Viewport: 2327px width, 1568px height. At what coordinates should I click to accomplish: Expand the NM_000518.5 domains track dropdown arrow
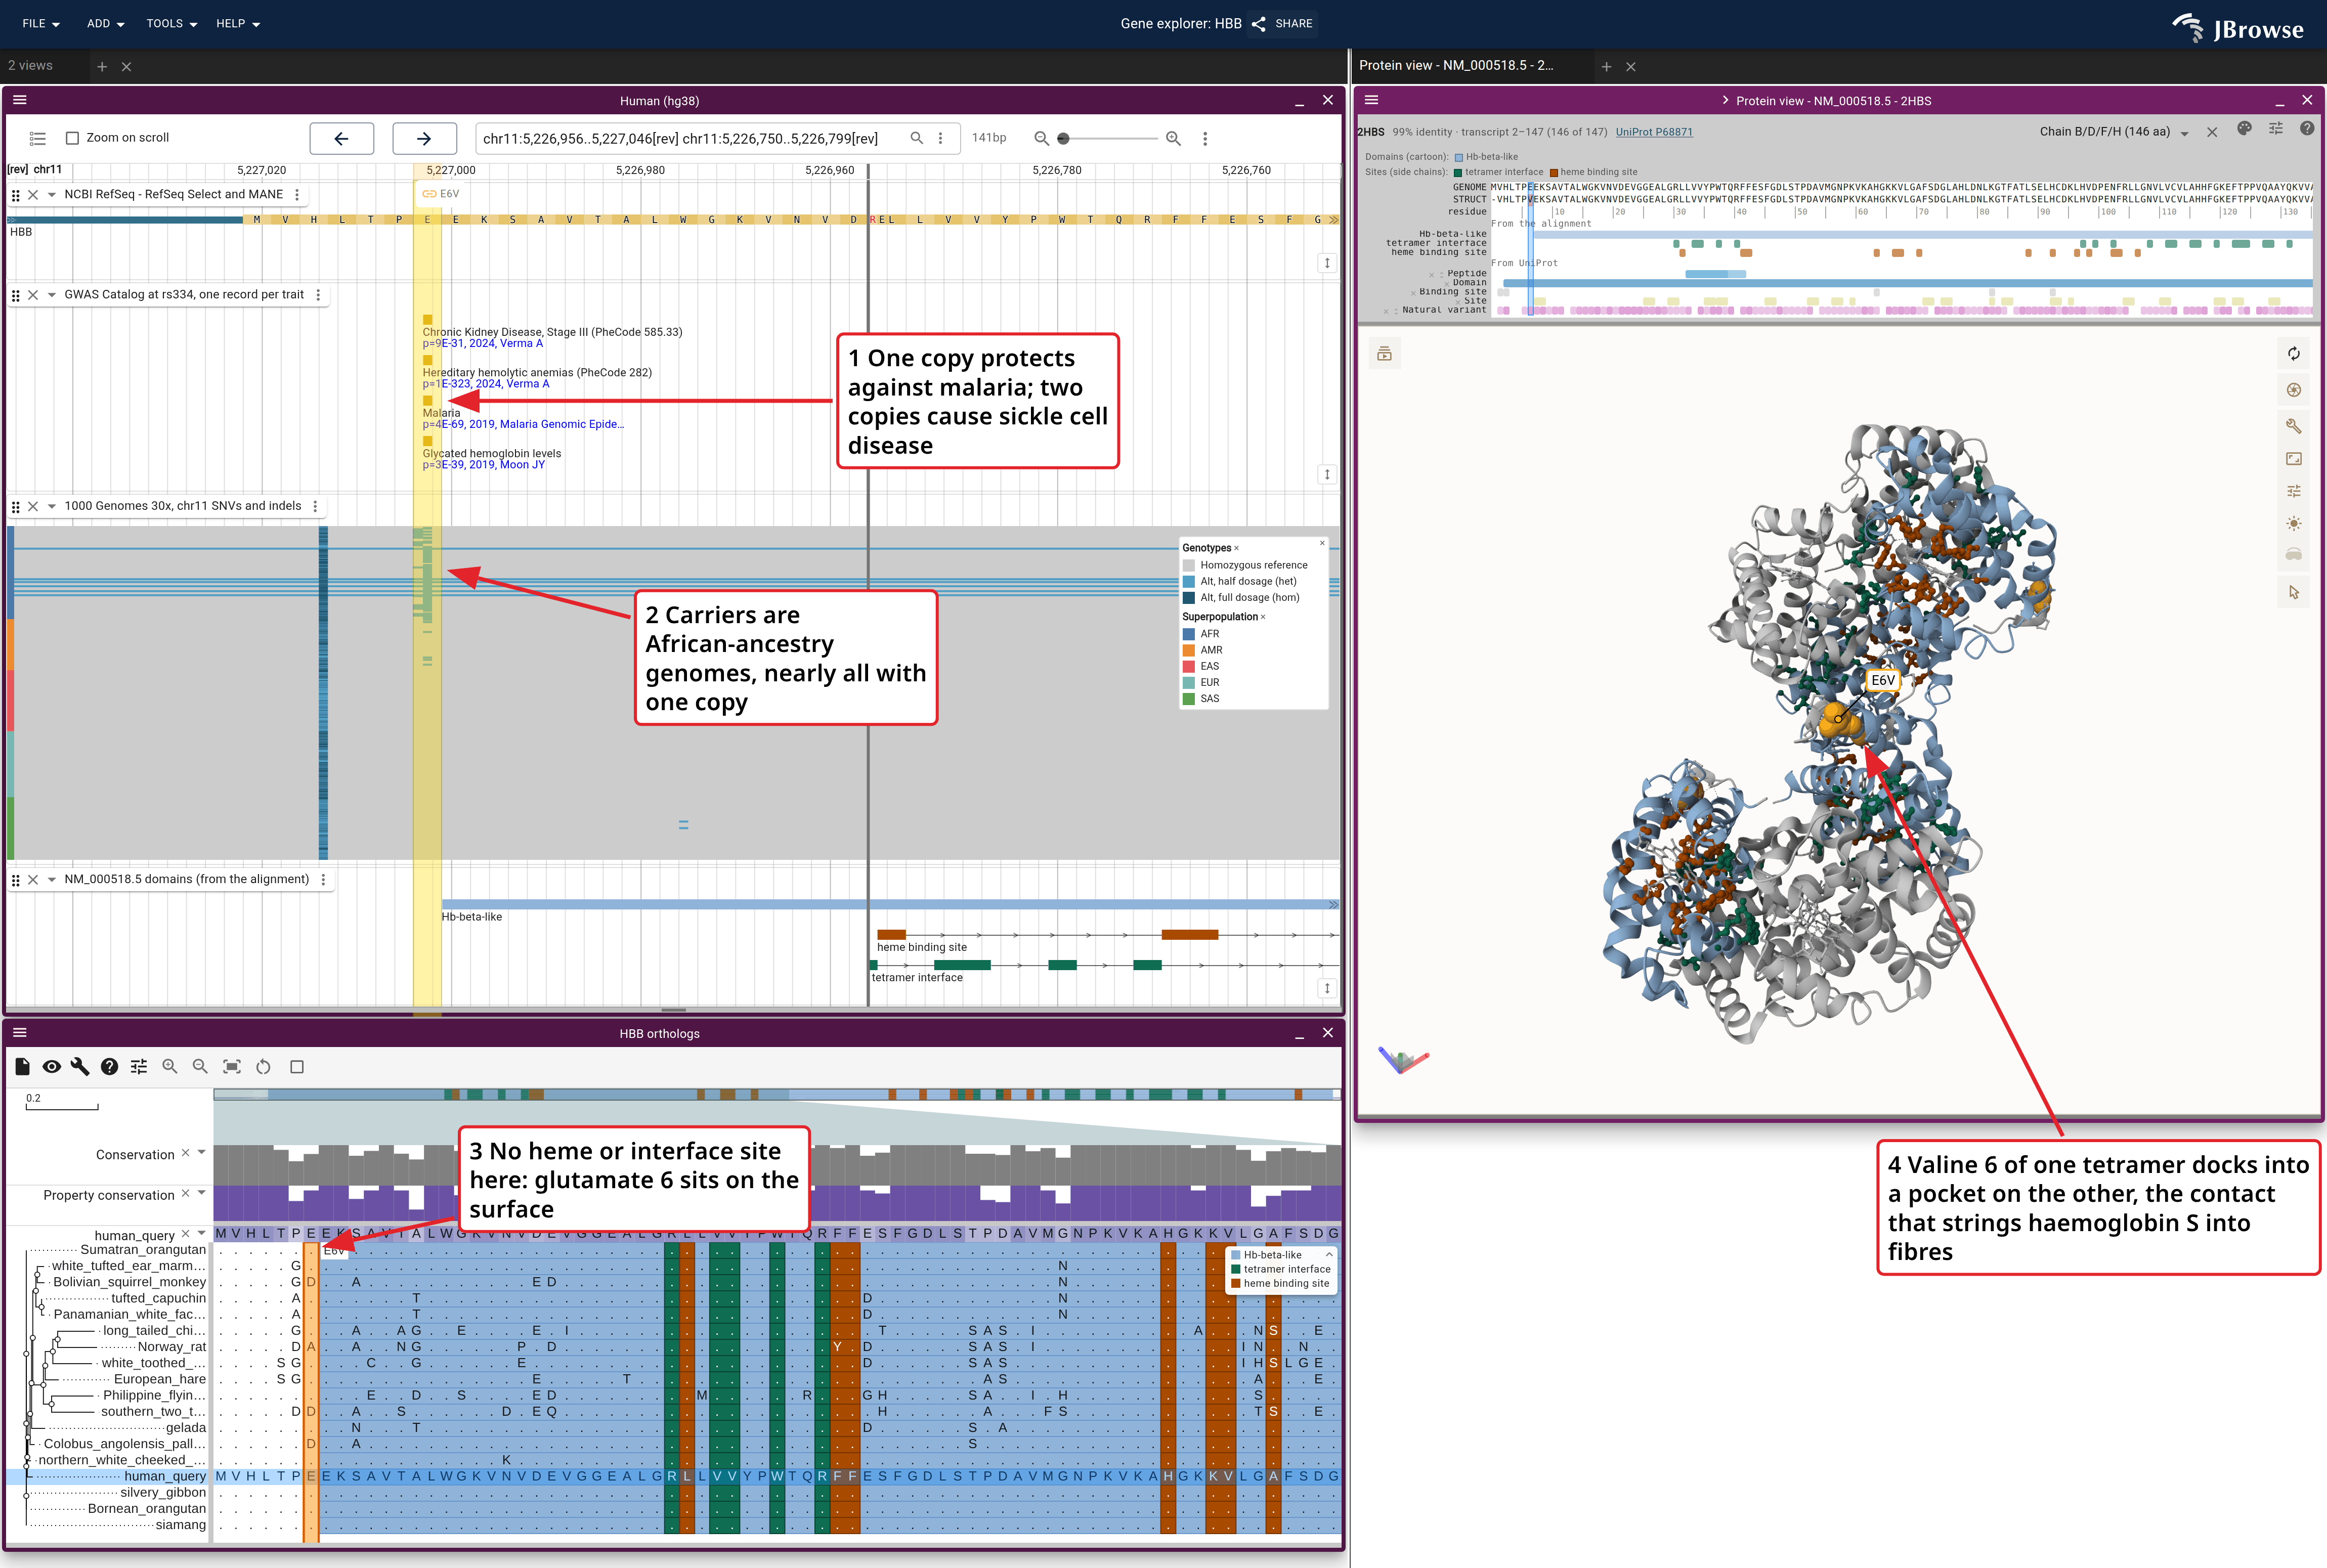coord(52,880)
